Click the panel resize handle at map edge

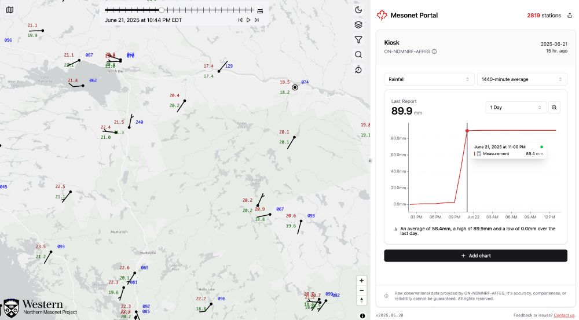pyautogui.click(x=371, y=160)
